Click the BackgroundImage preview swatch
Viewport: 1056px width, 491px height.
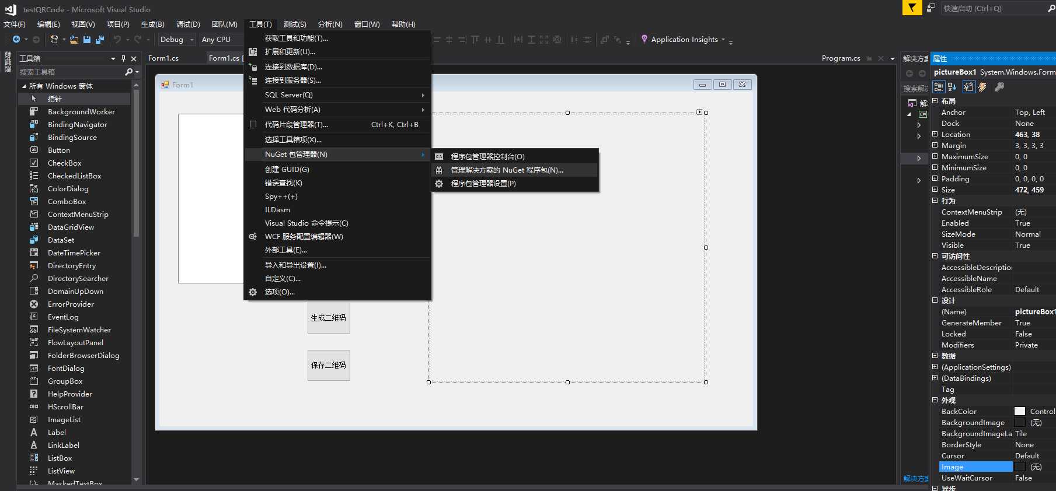point(1020,422)
